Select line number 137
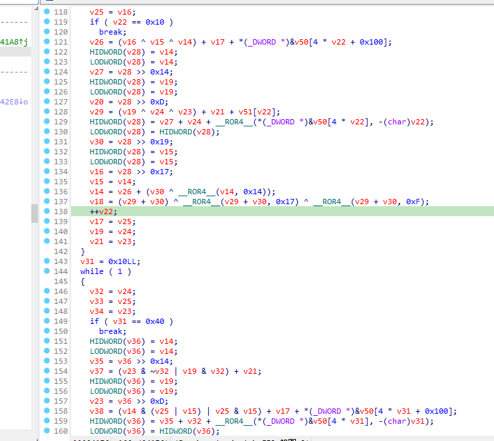This screenshot has width=494, height=441. coord(61,202)
